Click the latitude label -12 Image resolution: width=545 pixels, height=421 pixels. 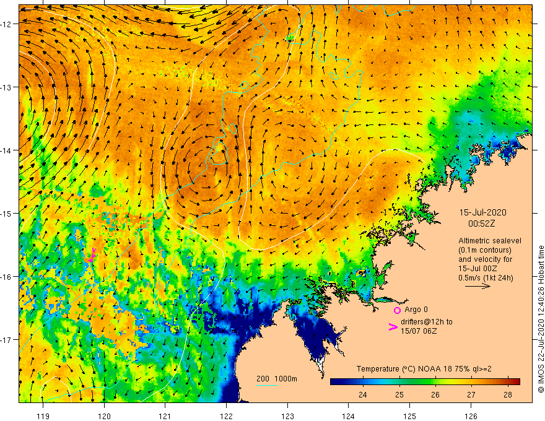pyautogui.click(x=7, y=24)
